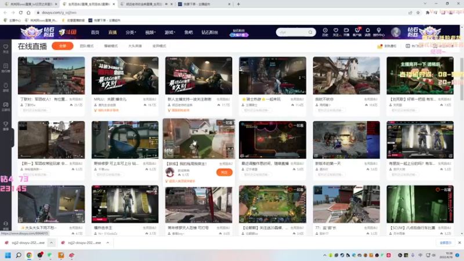Open stream titled MRLU：失眠 嫌命儿
Image resolution: width=464 pixels, height=261 pixels.
pyautogui.click(x=110, y=99)
